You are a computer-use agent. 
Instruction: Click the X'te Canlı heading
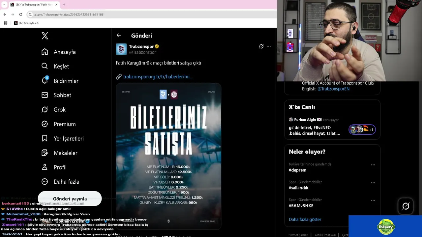pos(302,107)
